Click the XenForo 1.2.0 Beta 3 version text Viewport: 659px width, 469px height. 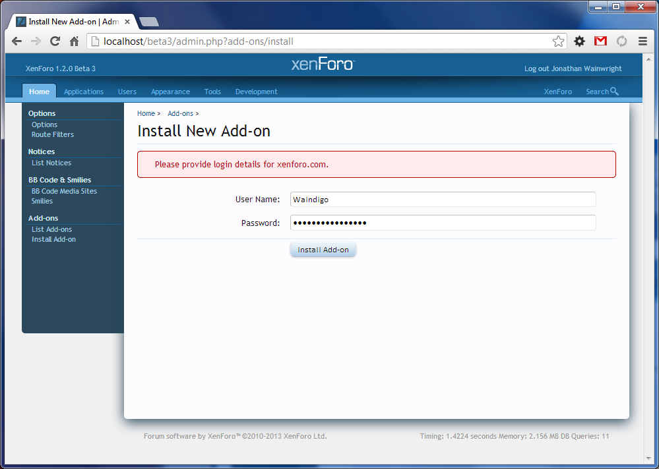tap(61, 69)
